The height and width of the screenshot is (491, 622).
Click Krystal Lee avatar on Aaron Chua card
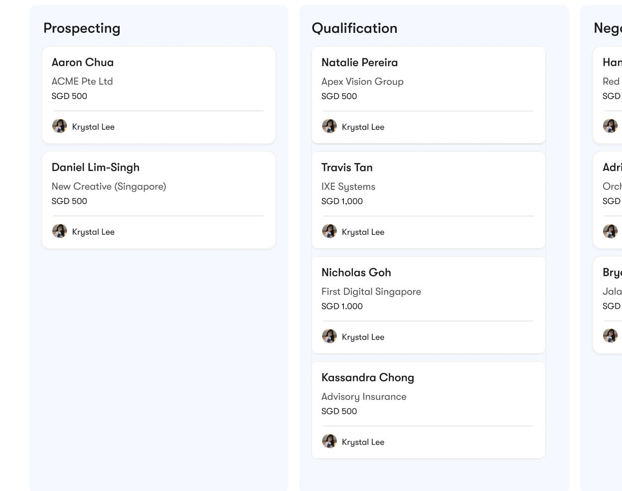pyautogui.click(x=60, y=126)
